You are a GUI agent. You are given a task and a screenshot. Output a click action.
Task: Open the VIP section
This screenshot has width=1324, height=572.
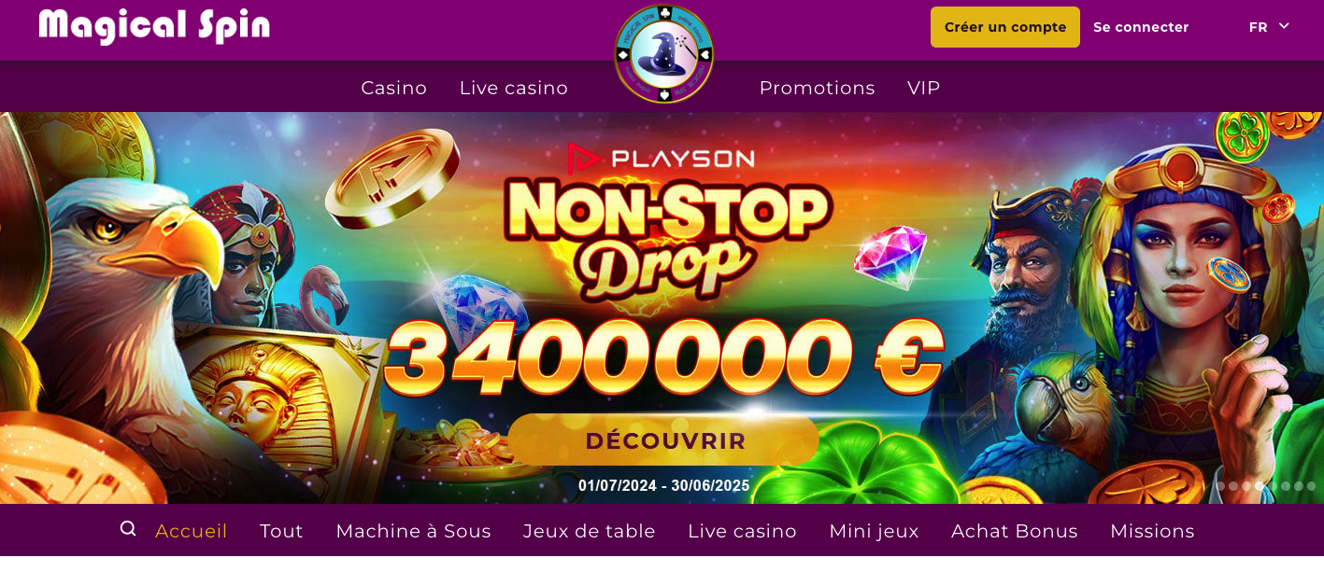click(x=923, y=88)
